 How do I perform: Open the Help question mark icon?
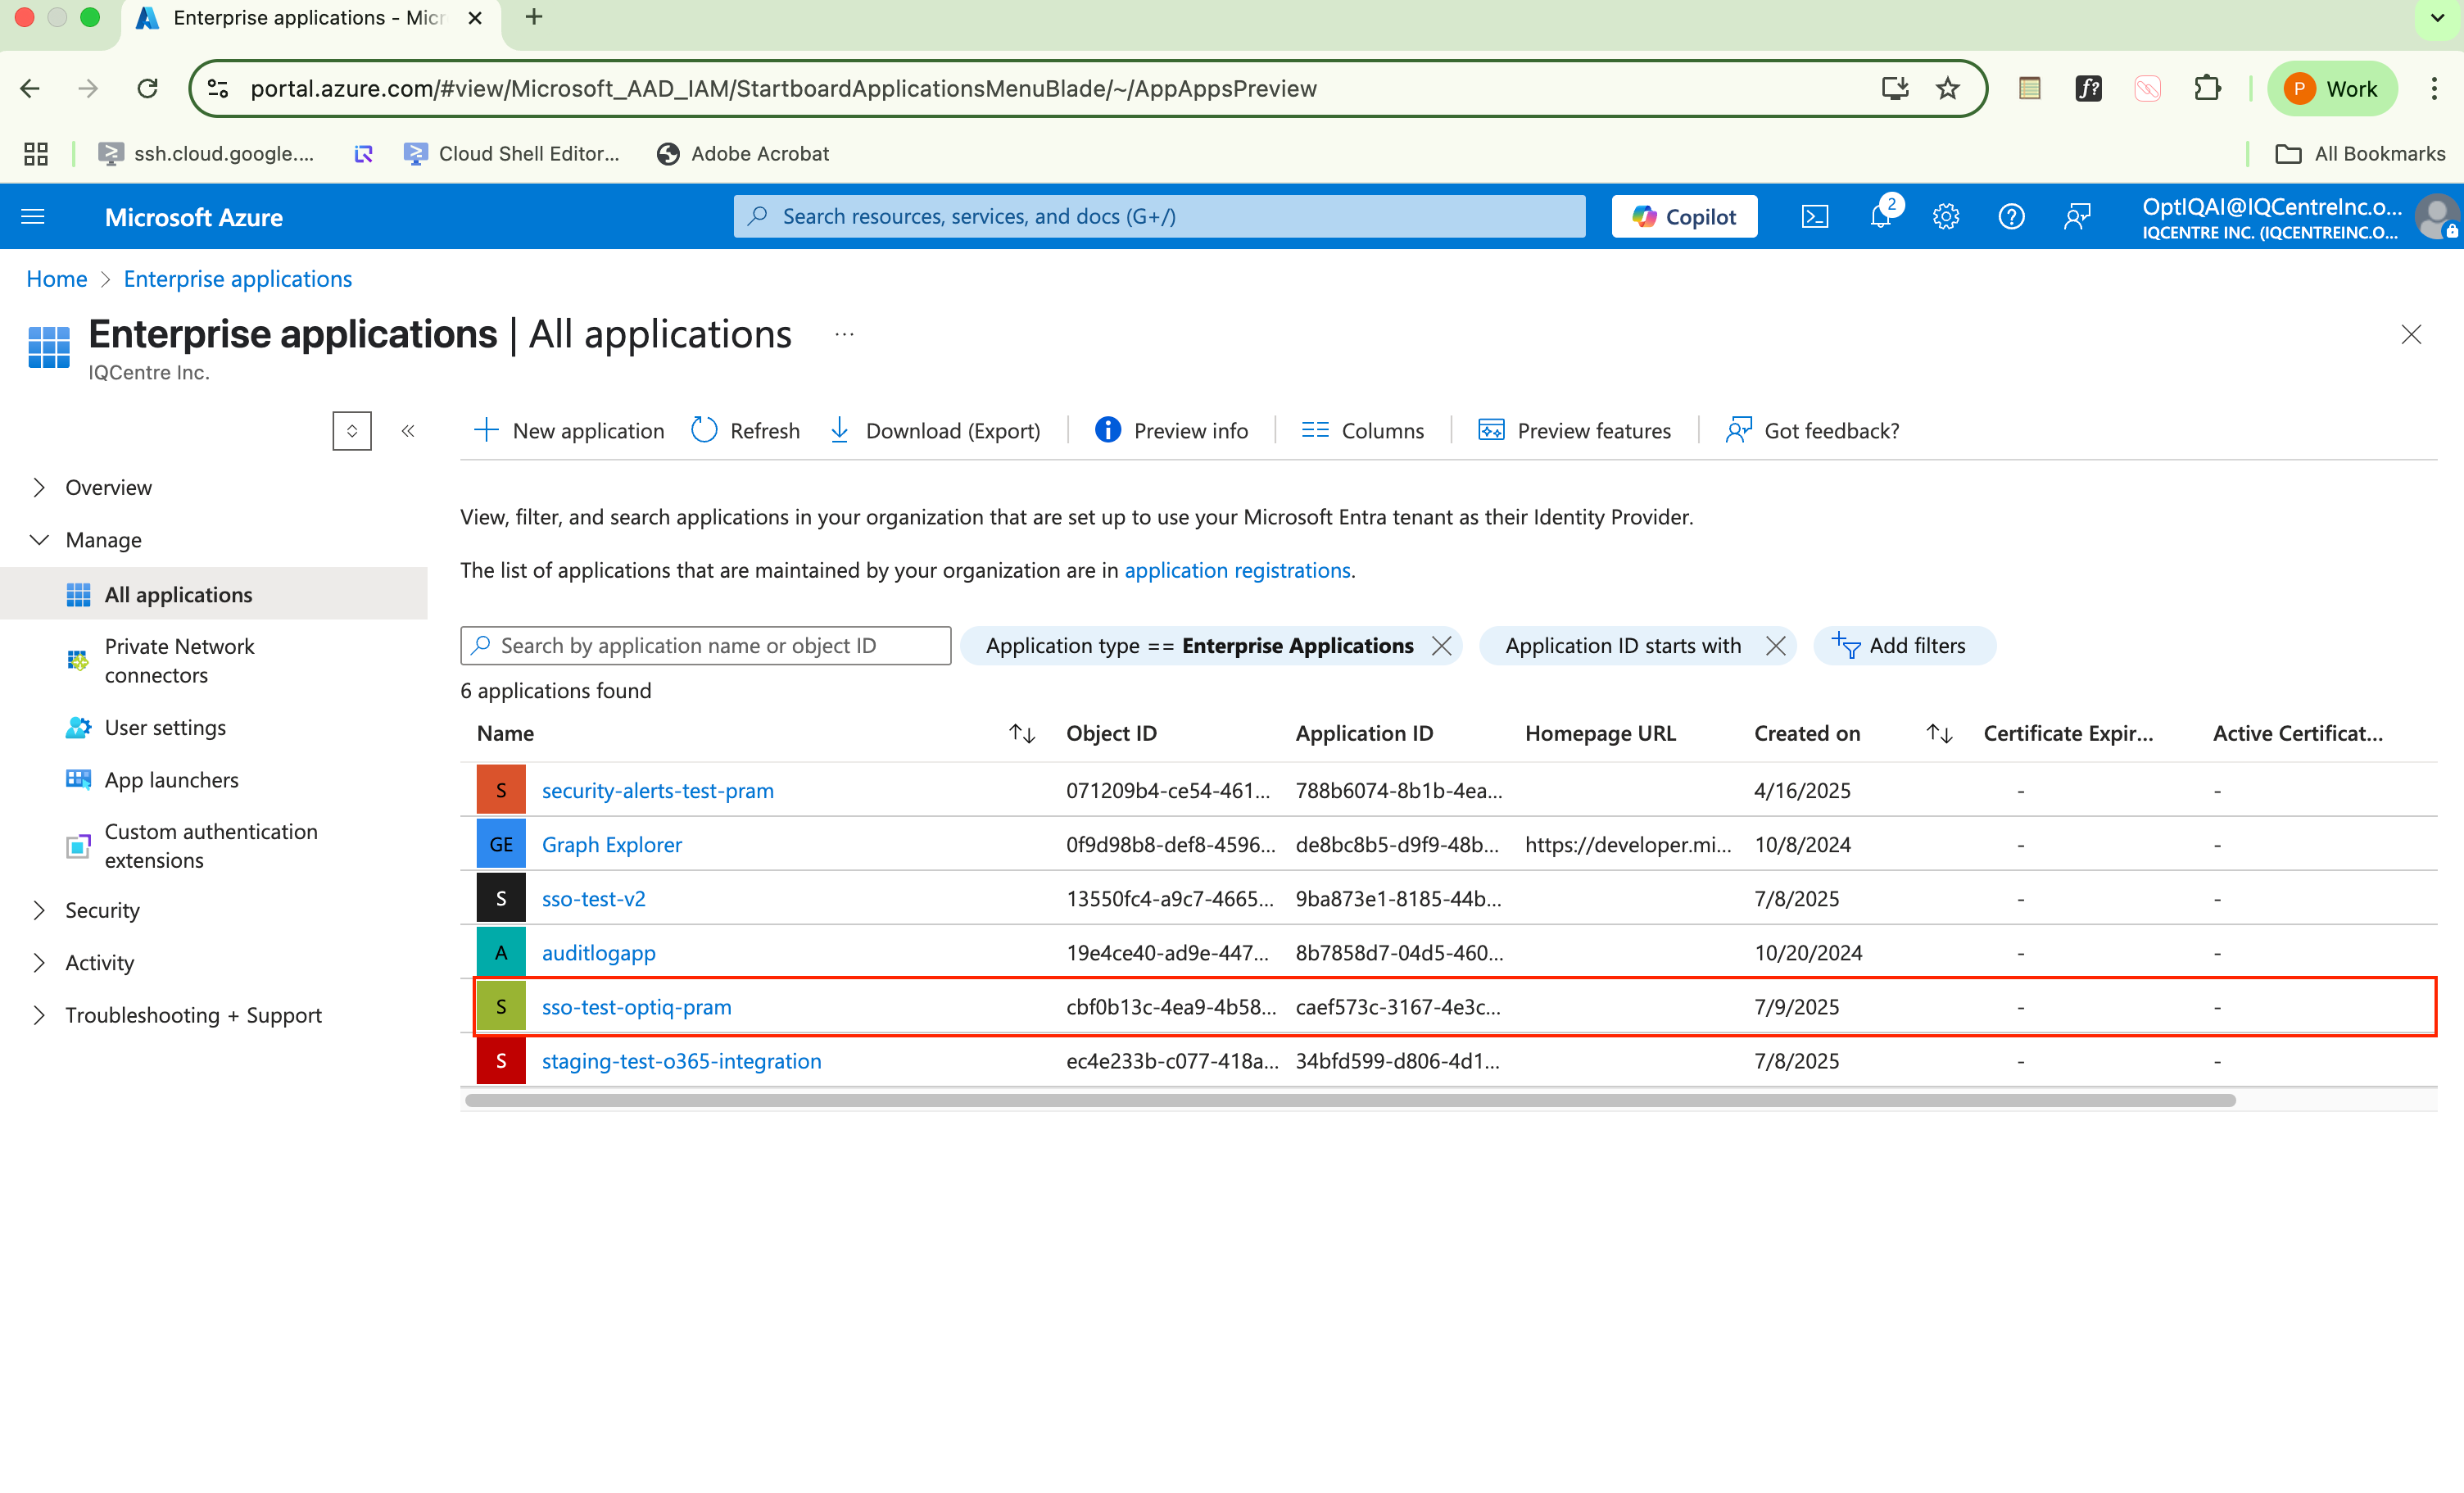click(2011, 216)
